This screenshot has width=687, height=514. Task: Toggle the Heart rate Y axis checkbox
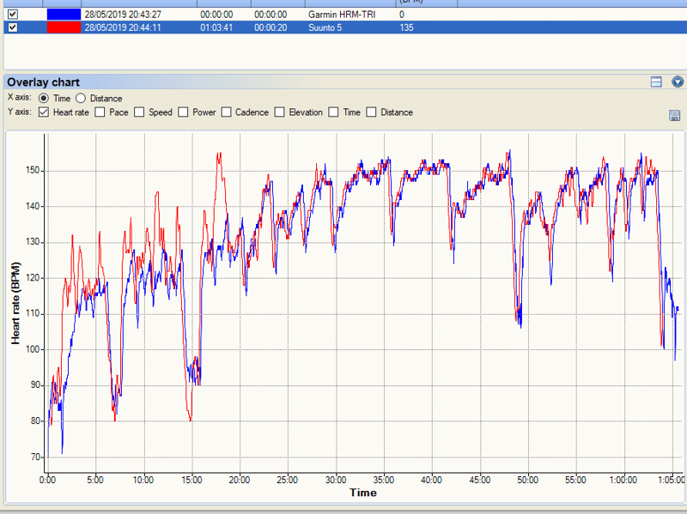[x=44, y=112]
